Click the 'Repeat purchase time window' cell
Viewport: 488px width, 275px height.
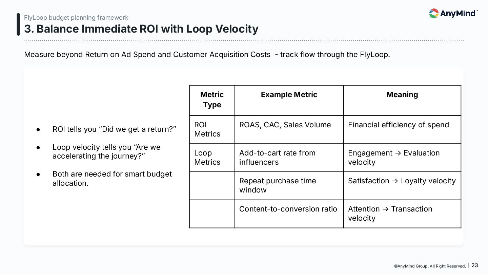click(278, 185)
